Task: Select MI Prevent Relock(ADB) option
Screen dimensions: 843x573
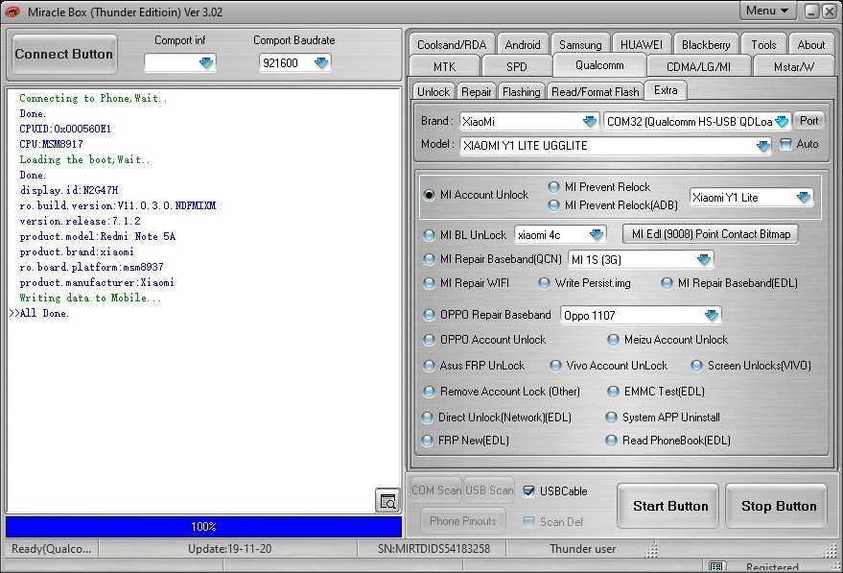Action: click(x=553, y=205)
